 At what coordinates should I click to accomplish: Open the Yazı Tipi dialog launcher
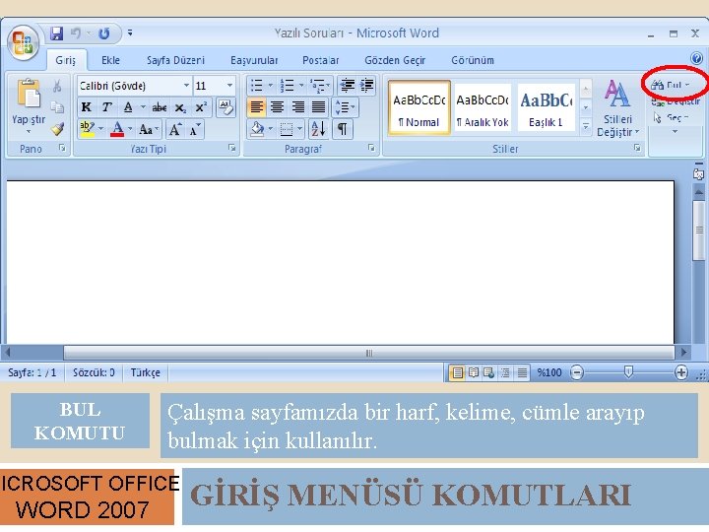[x=231, y=148]
